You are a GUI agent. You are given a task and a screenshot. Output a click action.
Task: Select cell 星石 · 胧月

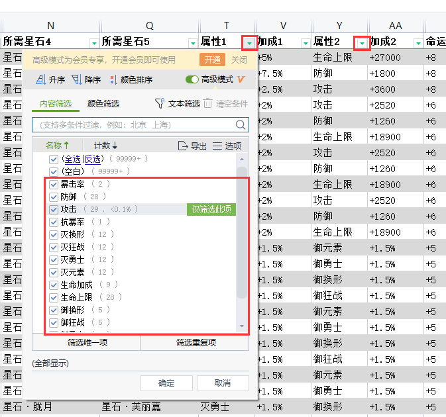(x=50, y=407)
